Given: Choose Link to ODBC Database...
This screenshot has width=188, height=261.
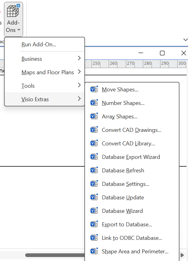Looking at the screenshot, I should point(132,238).
